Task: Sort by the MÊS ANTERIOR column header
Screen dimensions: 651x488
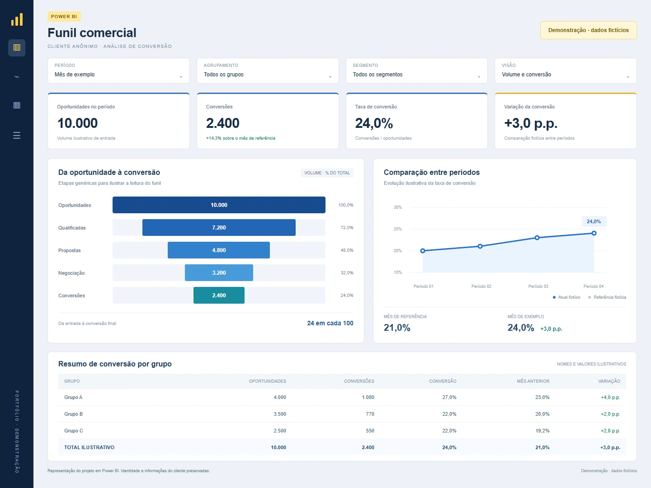Action: pyautogui.click(x=533, y=381)
